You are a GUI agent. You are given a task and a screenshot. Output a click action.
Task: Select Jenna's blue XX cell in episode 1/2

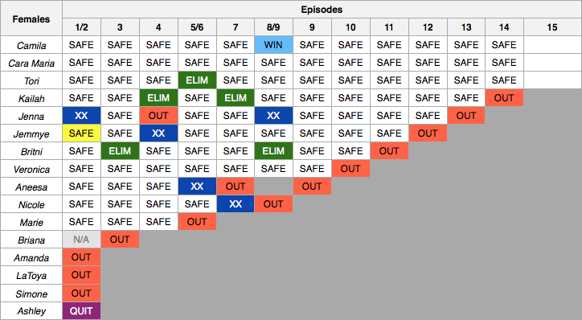[81, 116]
